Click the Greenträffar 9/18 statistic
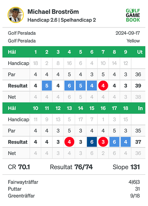The height and width of the screenshot is (206, 148). coord(74,196)
